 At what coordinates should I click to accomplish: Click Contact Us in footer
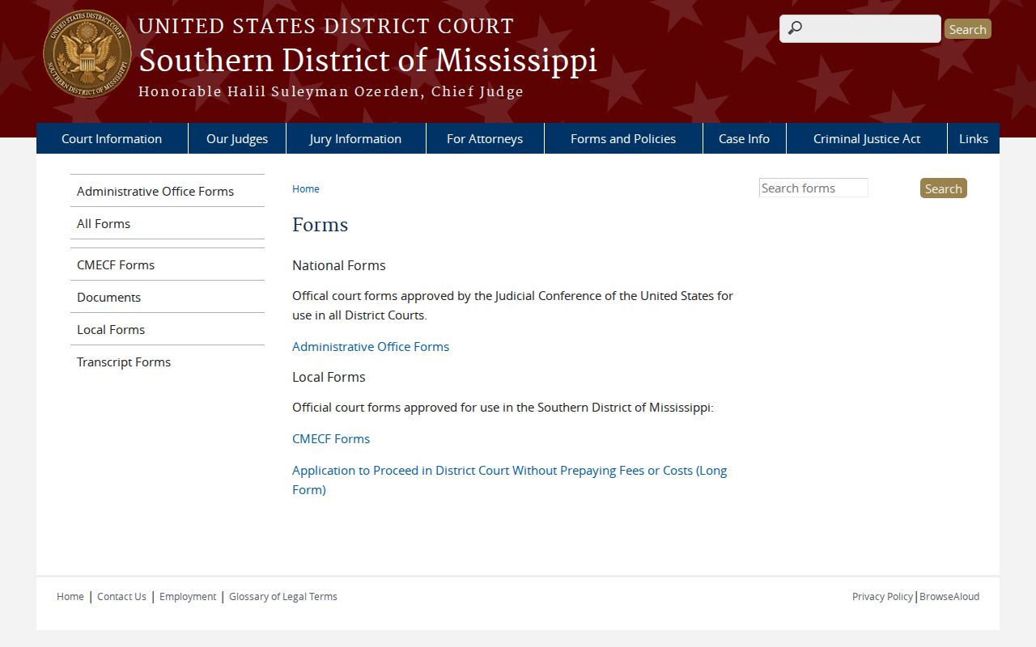[x=121, y=596]
